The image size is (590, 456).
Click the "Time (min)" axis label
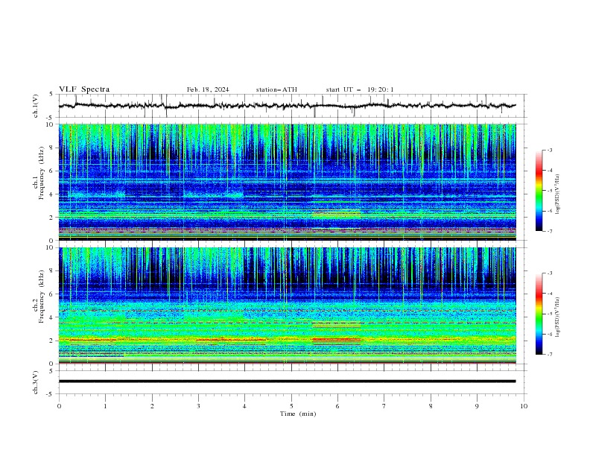pyautogui.click(x=298, y=414)
